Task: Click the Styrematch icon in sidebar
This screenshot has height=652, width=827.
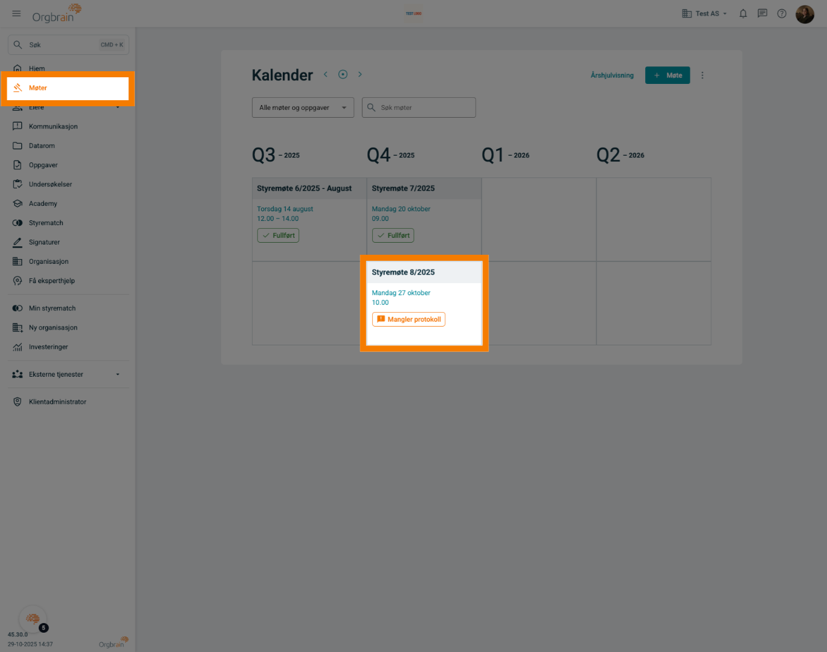Action: 18,223
